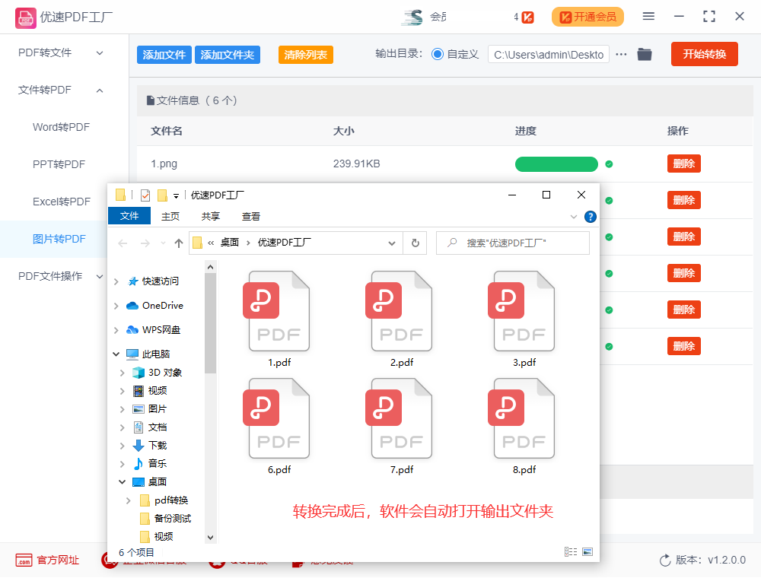Expand the 此电脑 tree node in Explorer

click(116, 353)
